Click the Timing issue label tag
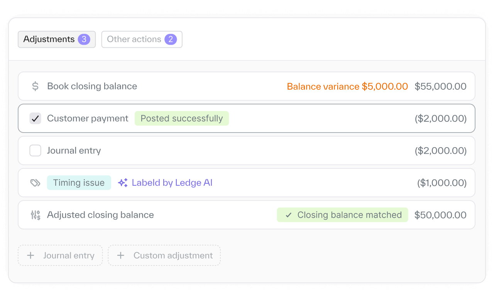Screen dimensions: 494x299 pyautogui.click(x=79, y=183)
